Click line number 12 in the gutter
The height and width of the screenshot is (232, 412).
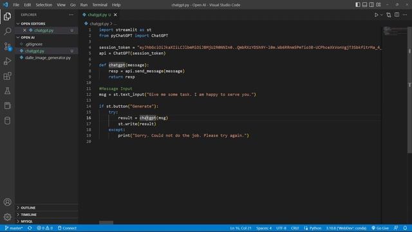89,95
